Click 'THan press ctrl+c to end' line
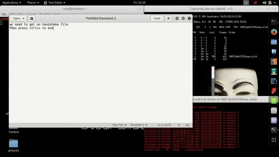This screenshot has width=279, height=157. (x=31, y=28)
